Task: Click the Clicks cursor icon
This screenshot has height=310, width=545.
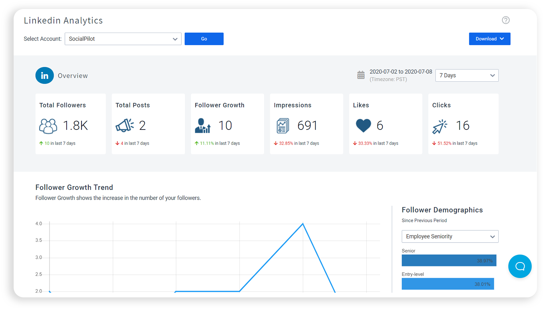Action: [440, 127]
